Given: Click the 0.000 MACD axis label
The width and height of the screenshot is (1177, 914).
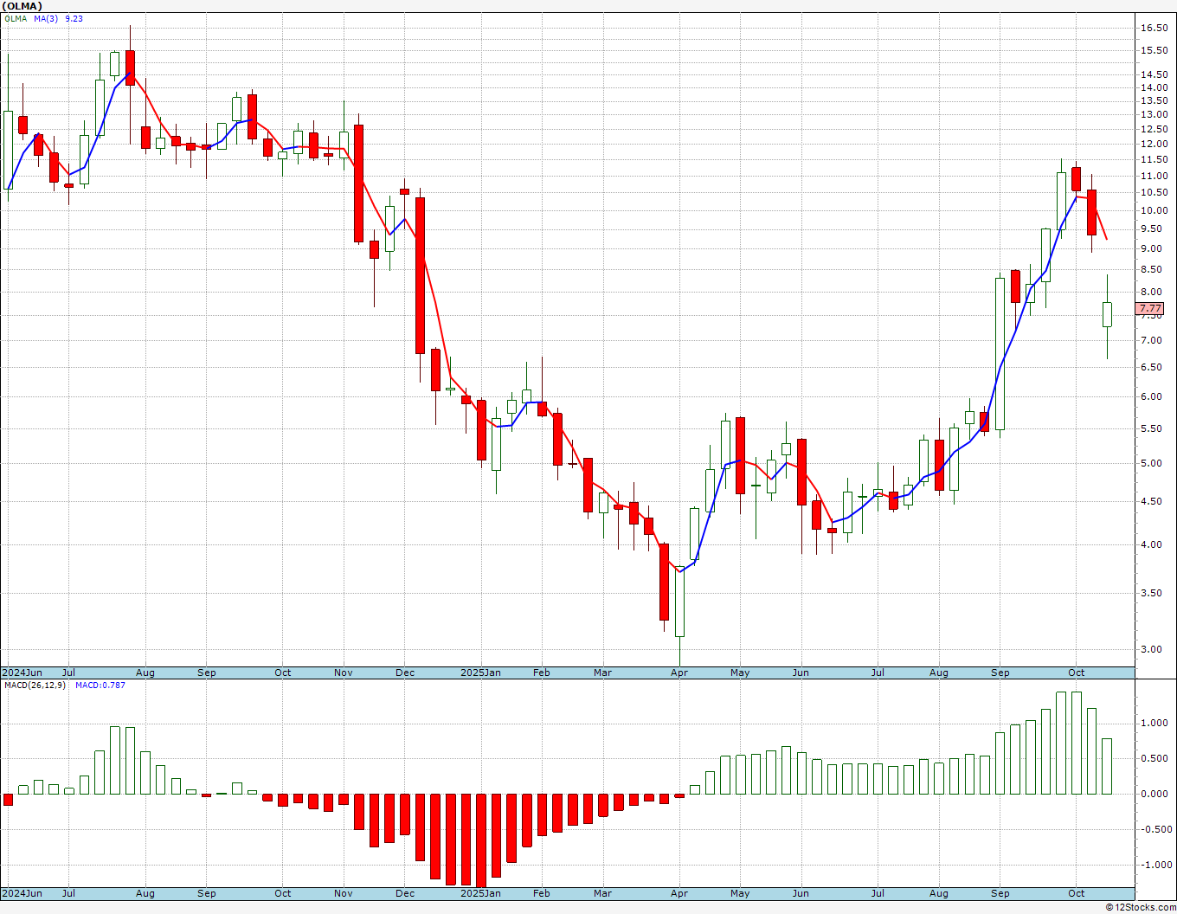Looking at the screenshot, I should pos(1155,795).
